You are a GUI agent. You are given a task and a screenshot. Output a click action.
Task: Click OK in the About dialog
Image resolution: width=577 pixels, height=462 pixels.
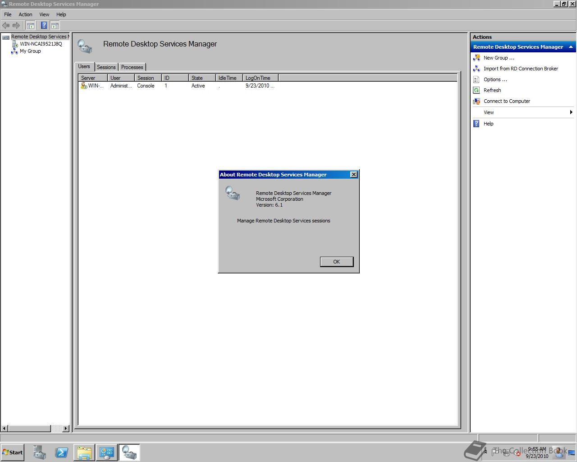point(336,262)
